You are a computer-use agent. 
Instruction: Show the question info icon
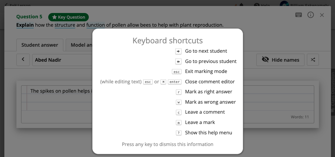[311, 15]
